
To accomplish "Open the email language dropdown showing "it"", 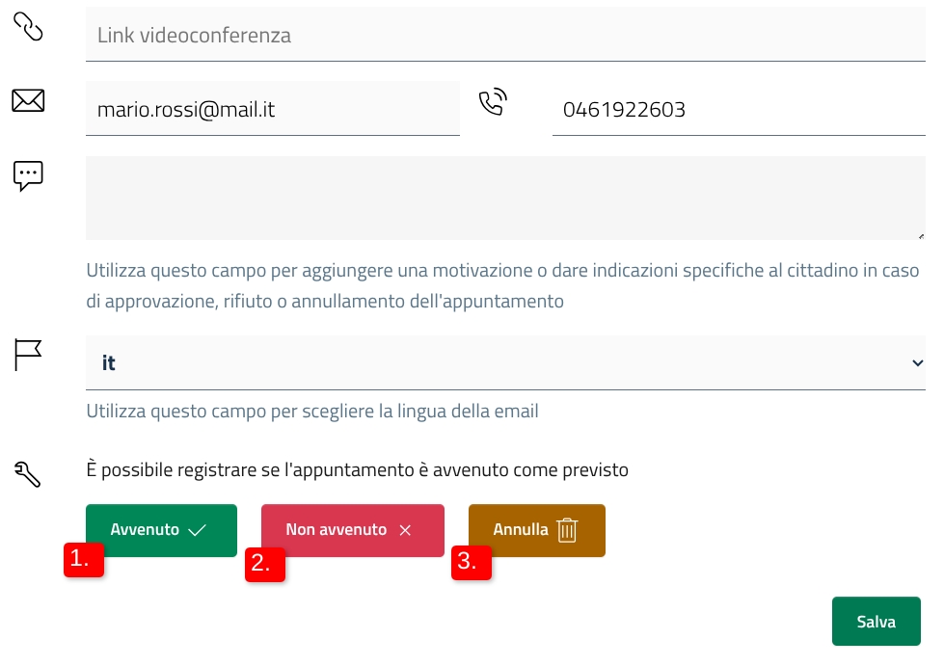I will pos(501,362).
